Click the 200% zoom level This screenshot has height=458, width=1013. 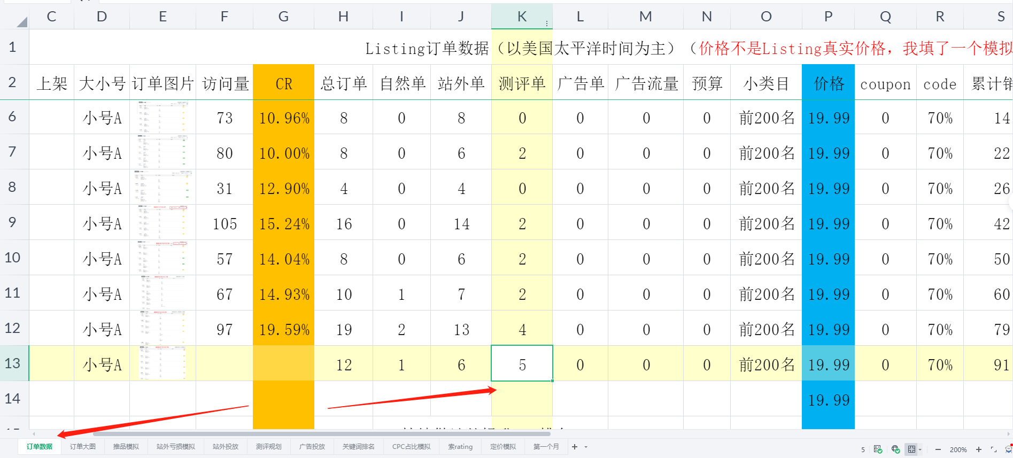click(958, 449)
